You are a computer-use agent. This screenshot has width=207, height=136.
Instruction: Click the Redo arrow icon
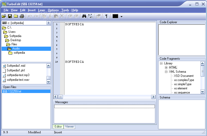36,16
